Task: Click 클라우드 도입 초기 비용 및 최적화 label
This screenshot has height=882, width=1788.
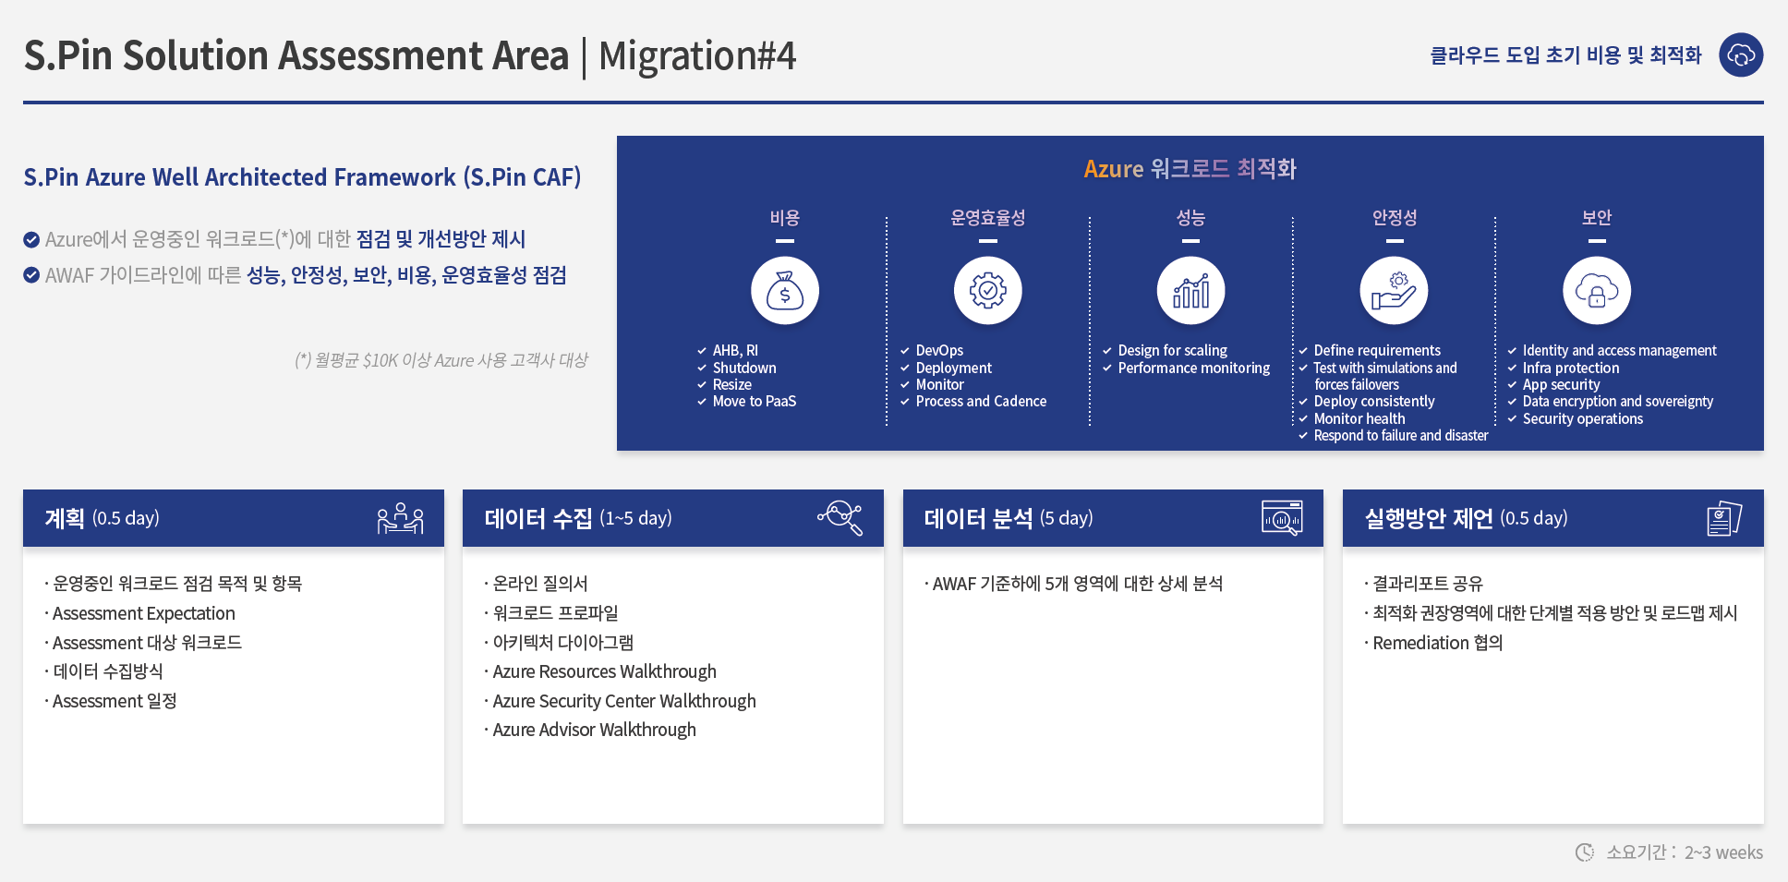Action: [1565, 55]
